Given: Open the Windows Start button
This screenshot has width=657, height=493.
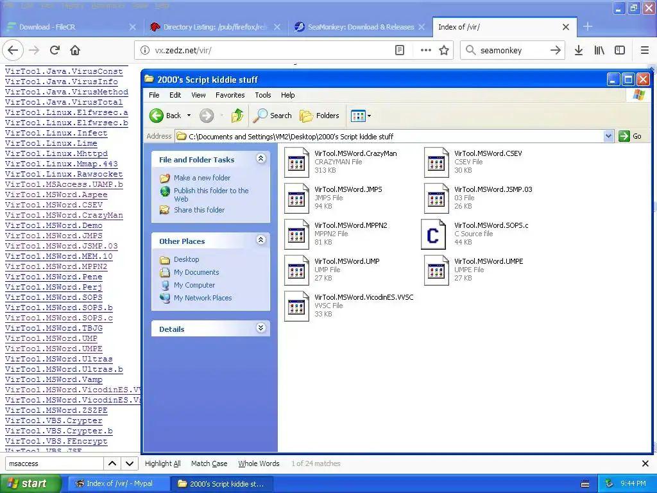Looking at the screenshot, I should click(x=30, y=484).
